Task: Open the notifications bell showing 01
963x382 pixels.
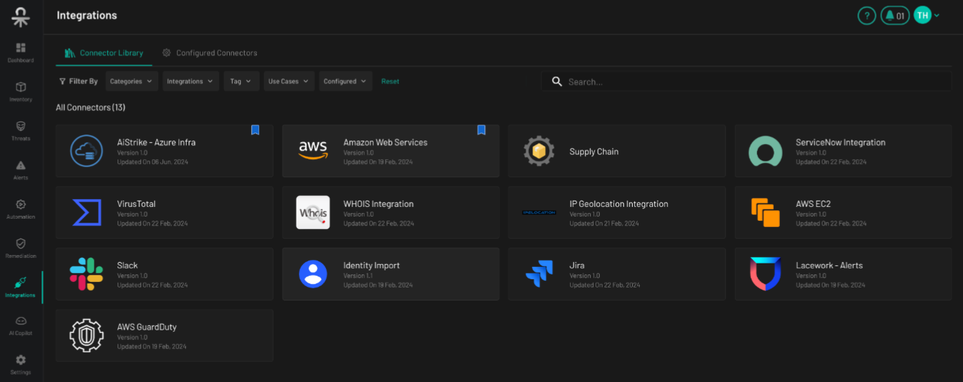Action: pyautogui.click(x=895, y=15)
